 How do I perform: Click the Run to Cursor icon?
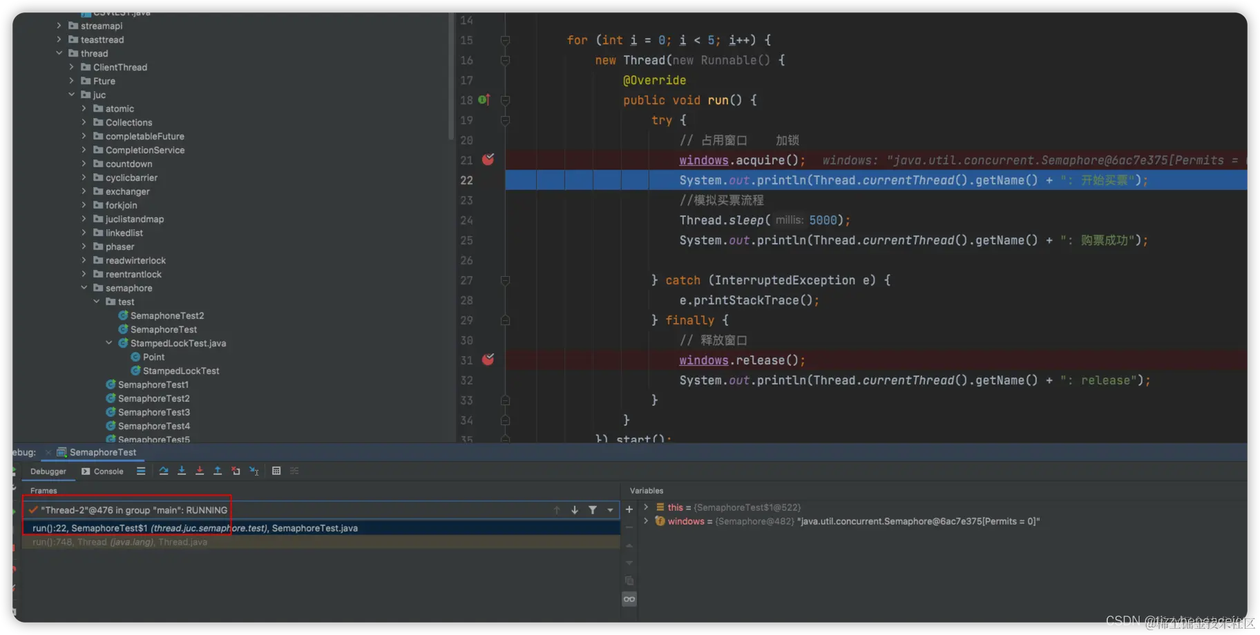pos(254,471)
